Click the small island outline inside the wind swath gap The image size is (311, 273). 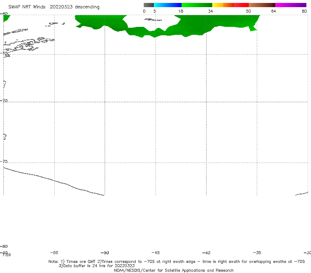click(153, 20)
